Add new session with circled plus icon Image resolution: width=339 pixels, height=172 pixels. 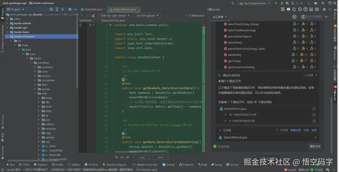294,17
